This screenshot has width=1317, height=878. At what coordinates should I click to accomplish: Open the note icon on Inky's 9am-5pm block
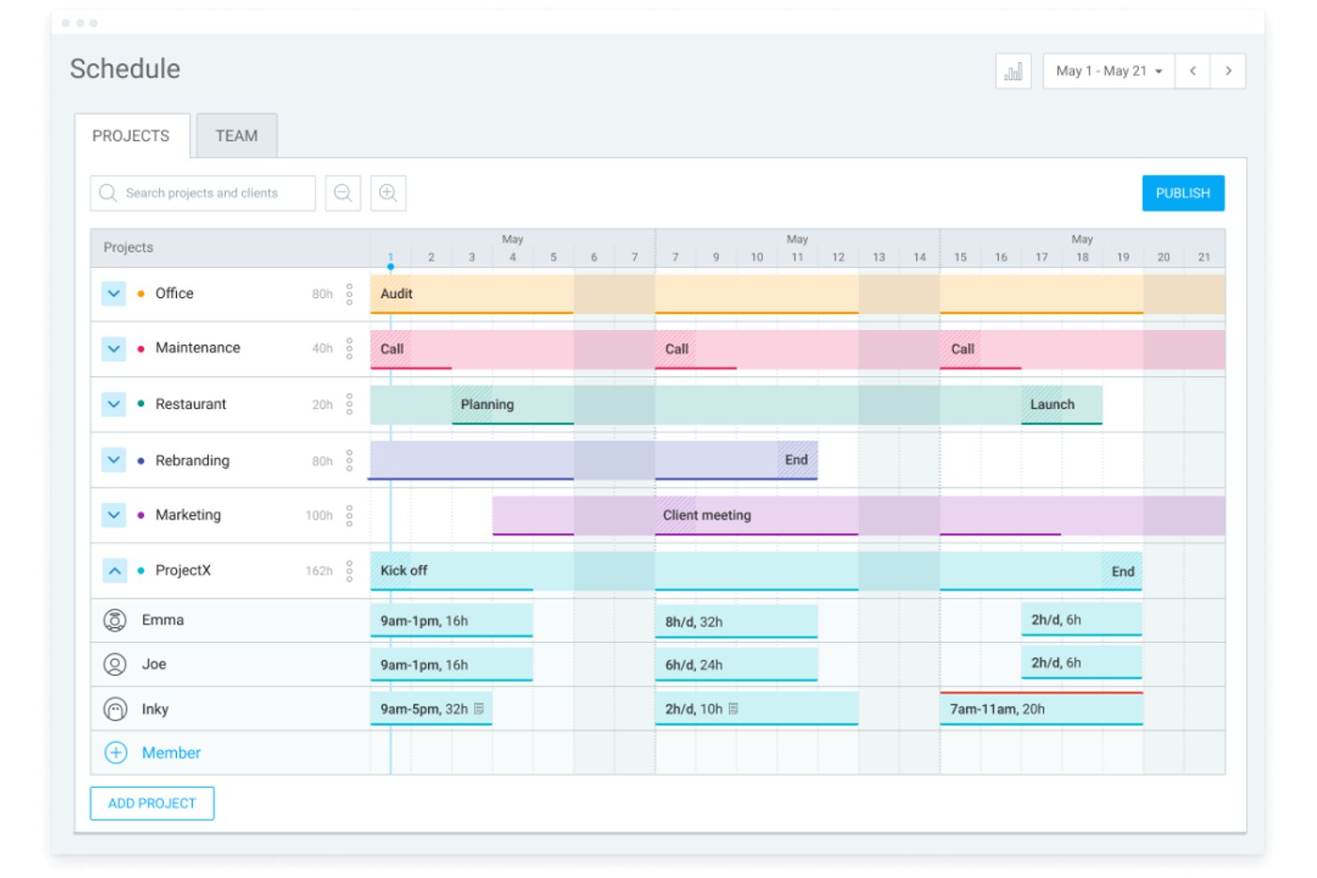(479, 709)
